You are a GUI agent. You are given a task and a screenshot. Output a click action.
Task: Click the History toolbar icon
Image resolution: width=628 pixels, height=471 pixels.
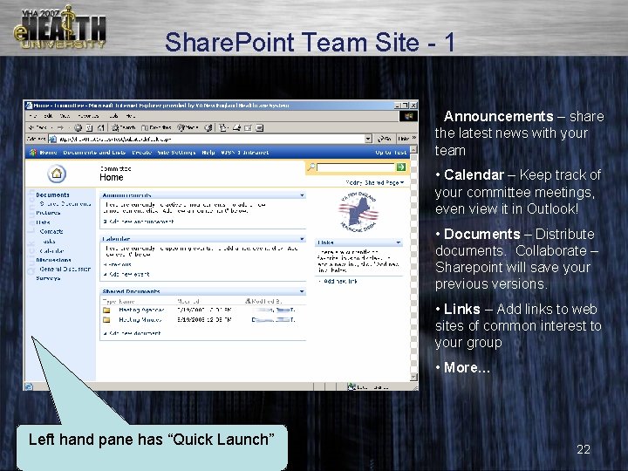[208, 127]
